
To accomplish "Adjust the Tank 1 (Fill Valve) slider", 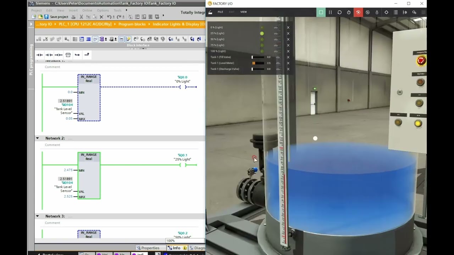I will click(x=258, y=57).
